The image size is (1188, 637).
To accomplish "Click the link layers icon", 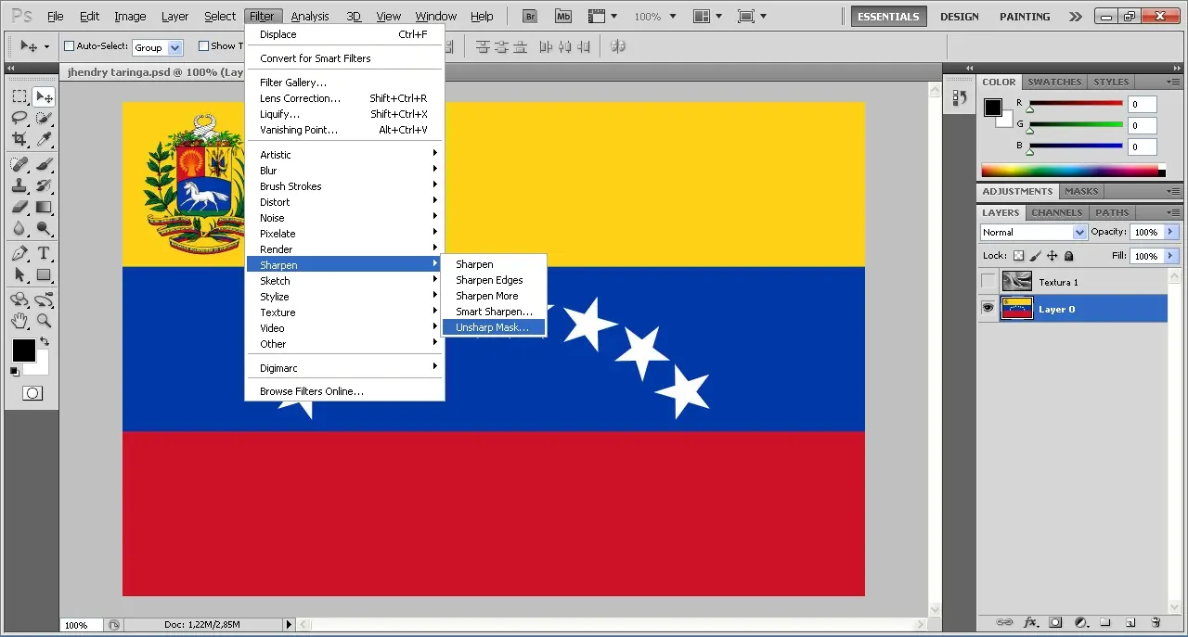I will 1003,622.
